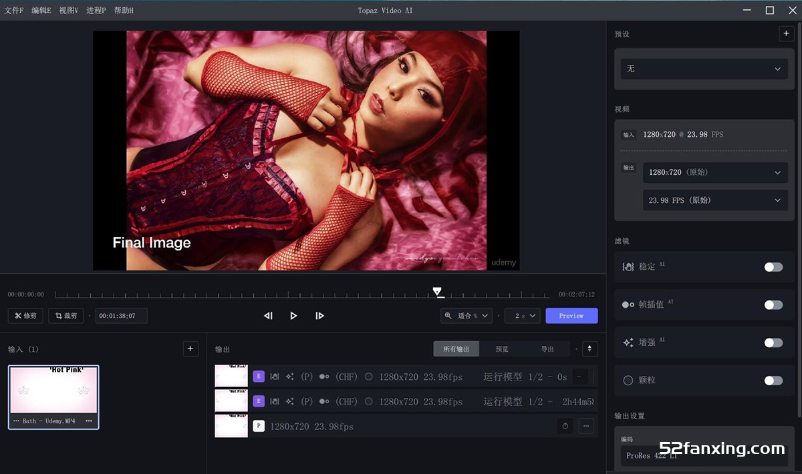Open the 进程P menu
This screenshot has width=802, height=474.
tap(96, 11)
